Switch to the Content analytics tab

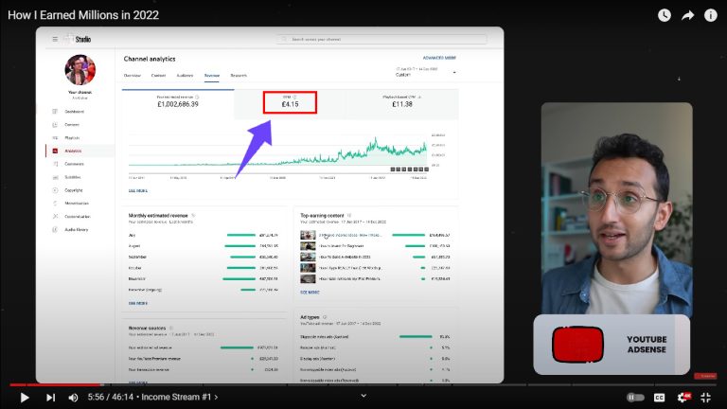158,75
